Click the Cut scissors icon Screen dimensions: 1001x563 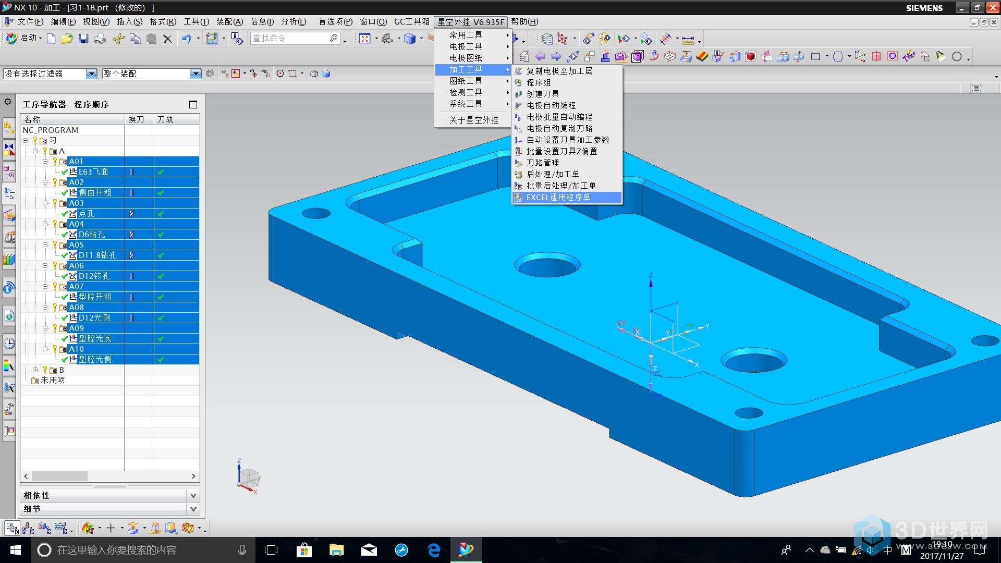[x=119, y=39]
